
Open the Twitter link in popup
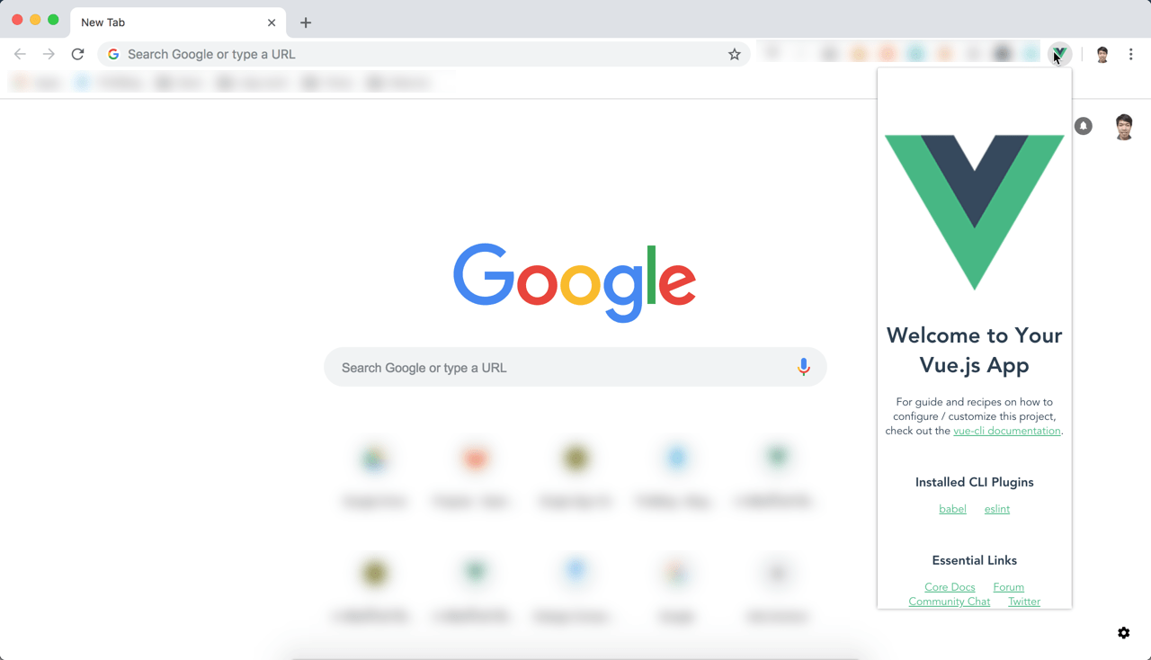point(1024,602)
